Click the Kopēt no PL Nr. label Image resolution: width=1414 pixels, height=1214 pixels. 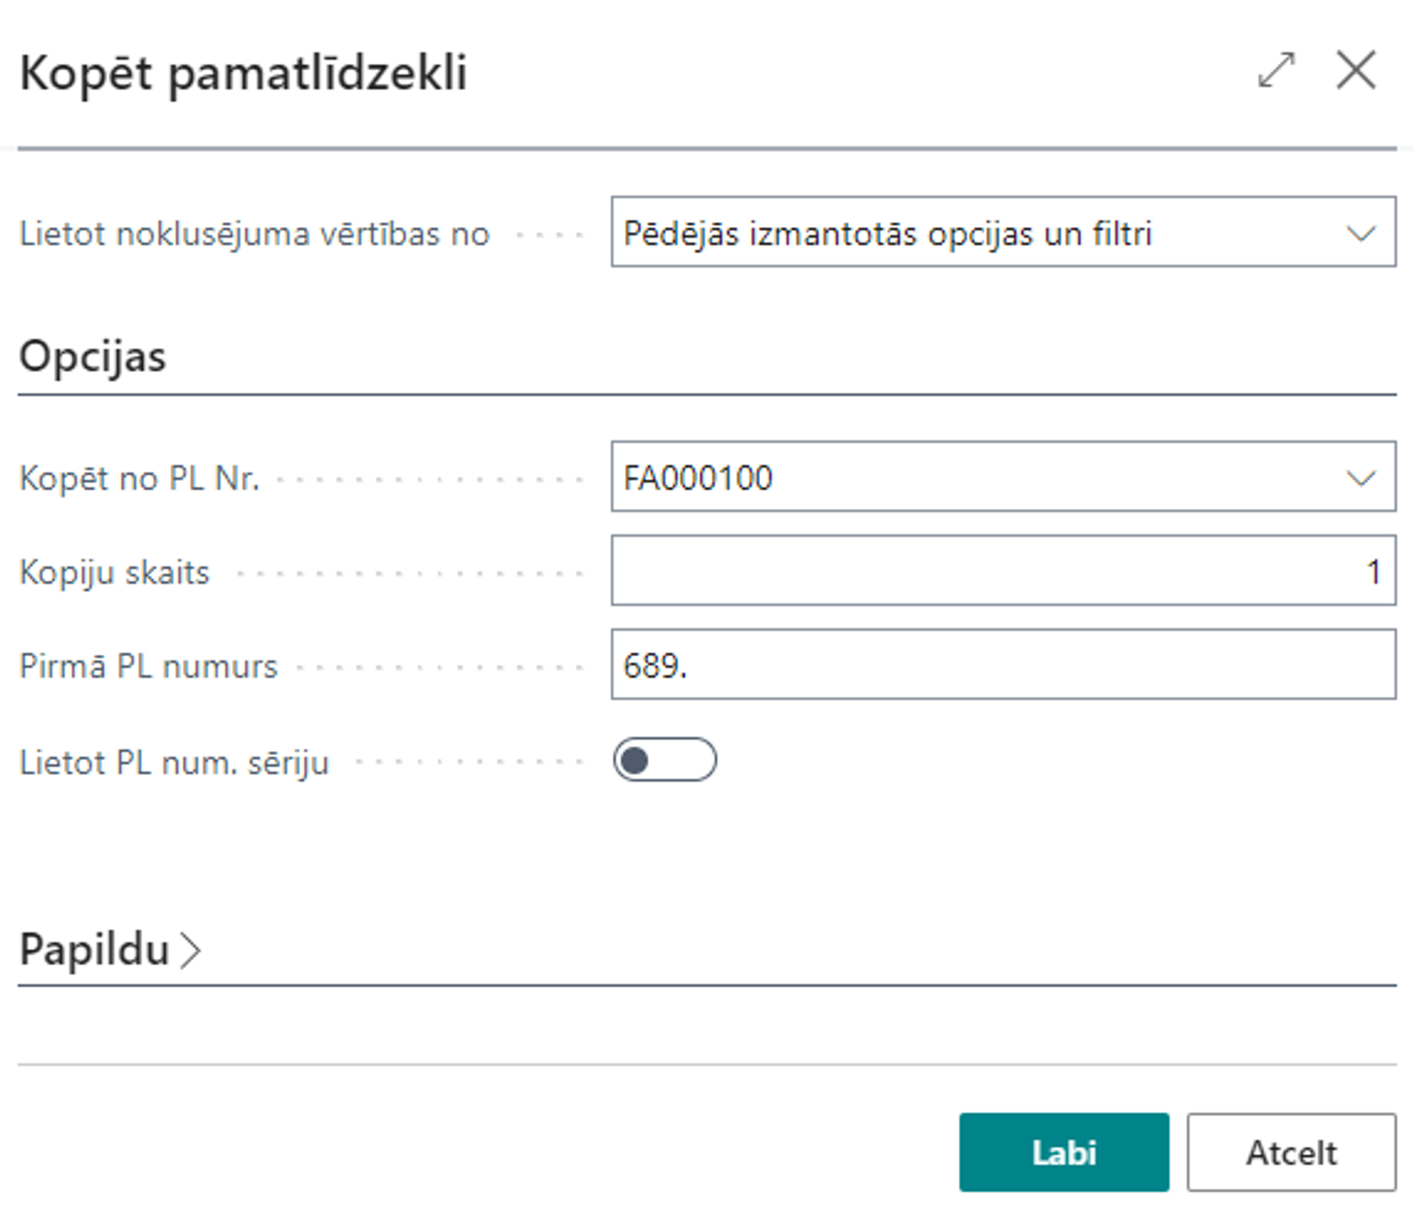(x=139, y=479)
